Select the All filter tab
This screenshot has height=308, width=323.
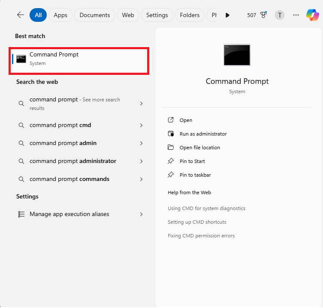click(x=38, y=15)
